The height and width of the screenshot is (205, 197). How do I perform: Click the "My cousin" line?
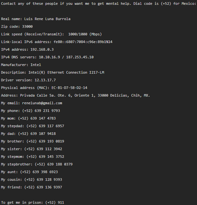coord(32,179)
